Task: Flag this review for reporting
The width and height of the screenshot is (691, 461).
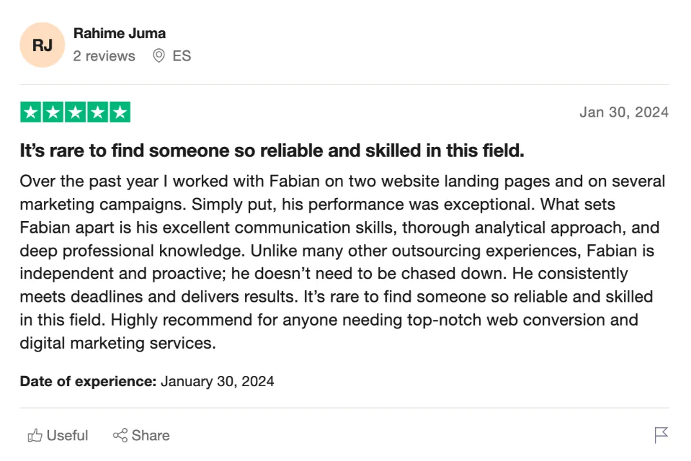Action: (661, 435)
